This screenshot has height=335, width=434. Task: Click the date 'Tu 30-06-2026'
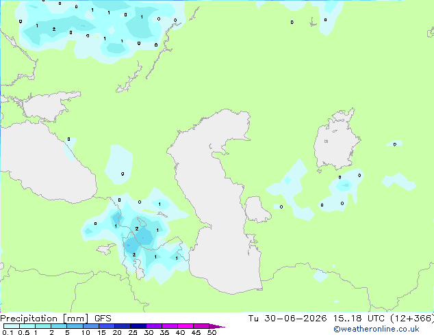tap(288, 319)
